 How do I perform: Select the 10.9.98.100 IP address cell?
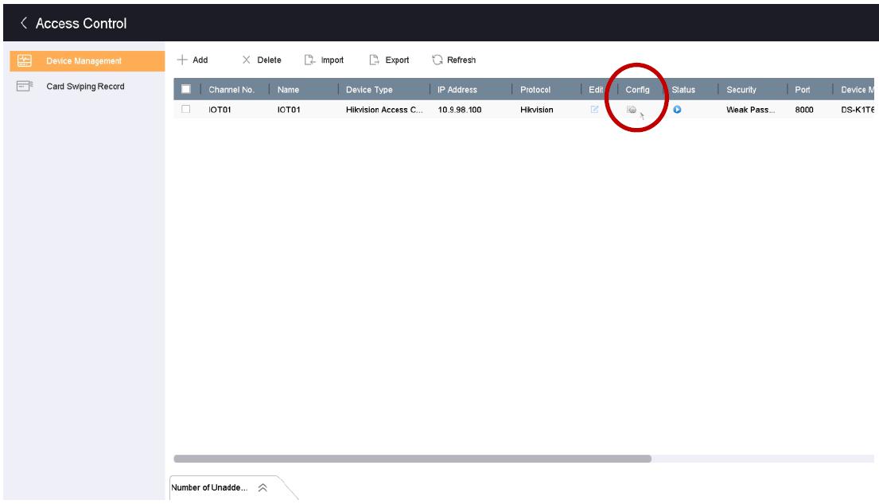[459, 110]
